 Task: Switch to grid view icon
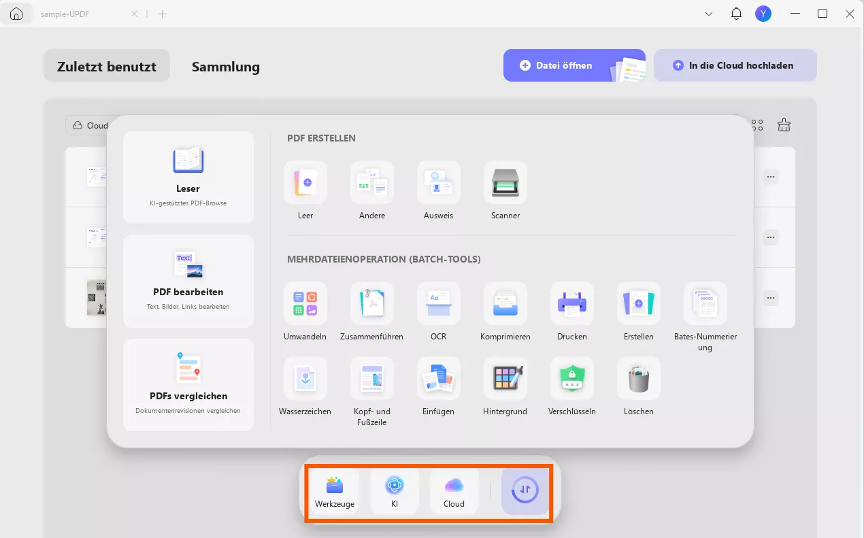[x=757, y=125]
